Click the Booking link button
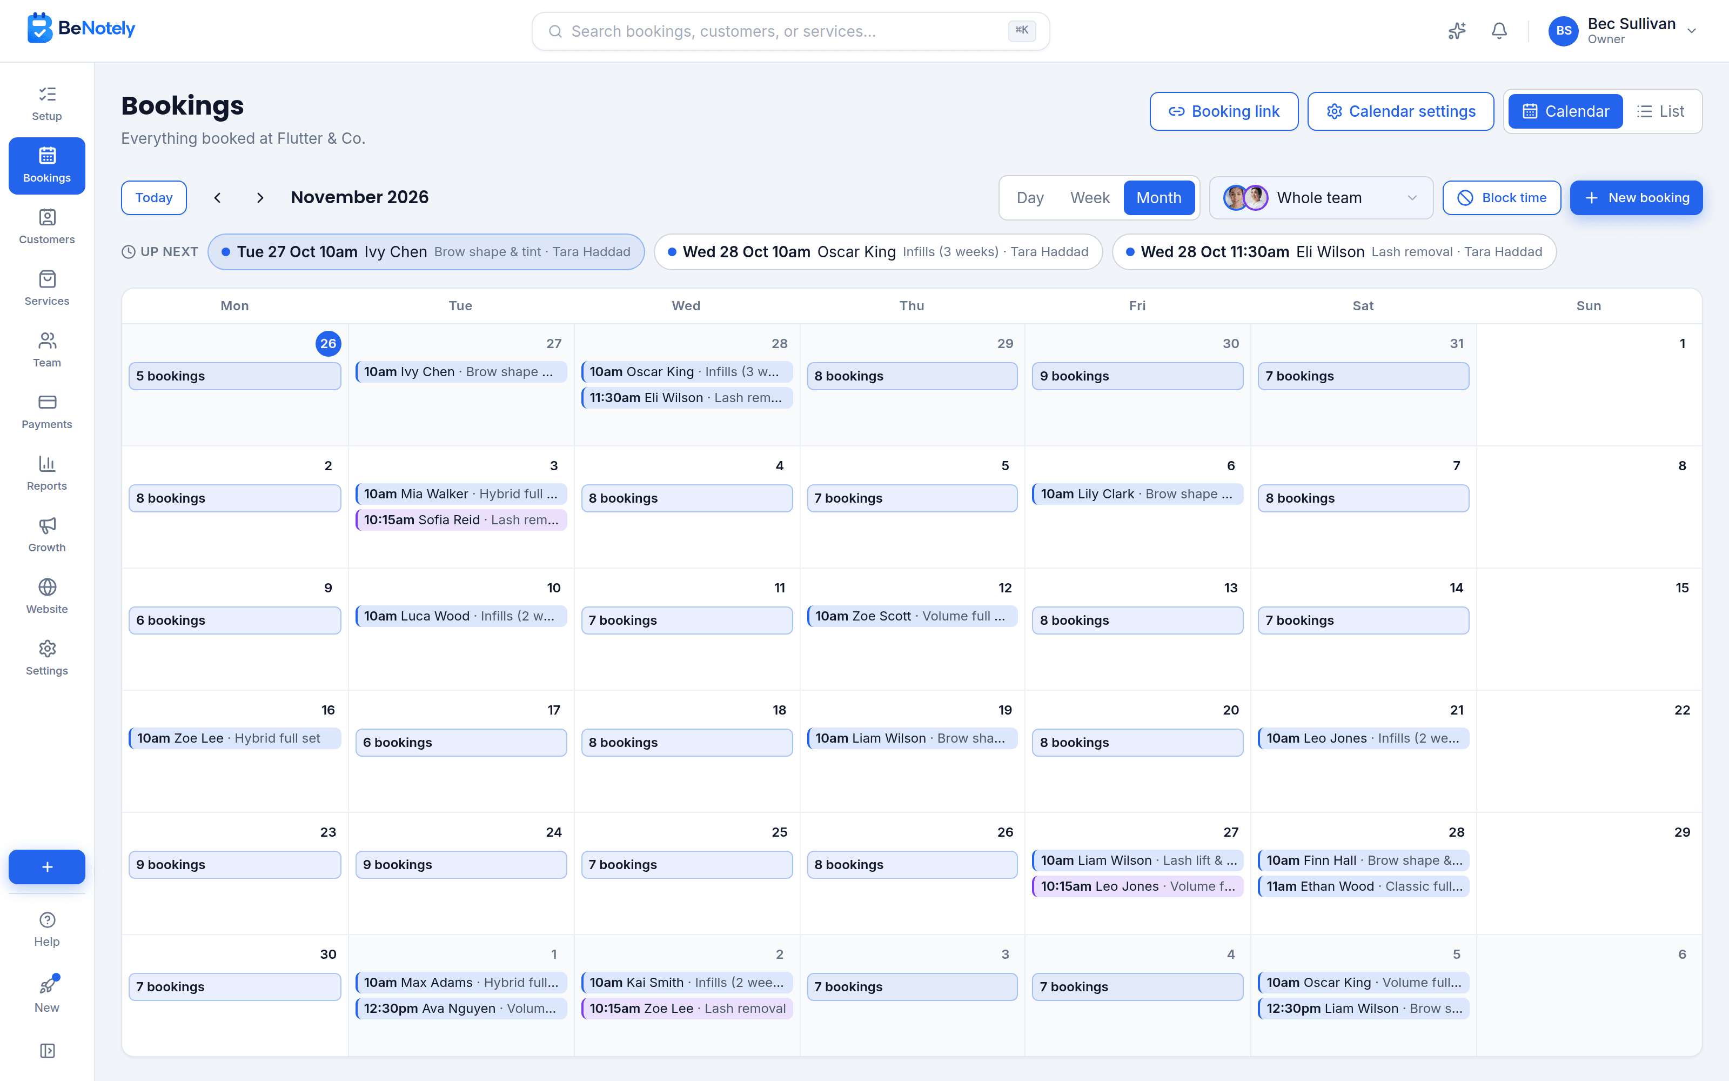Viewport: 1729px width, 1081px height. pyautogui.click(x=1224, y=111)
